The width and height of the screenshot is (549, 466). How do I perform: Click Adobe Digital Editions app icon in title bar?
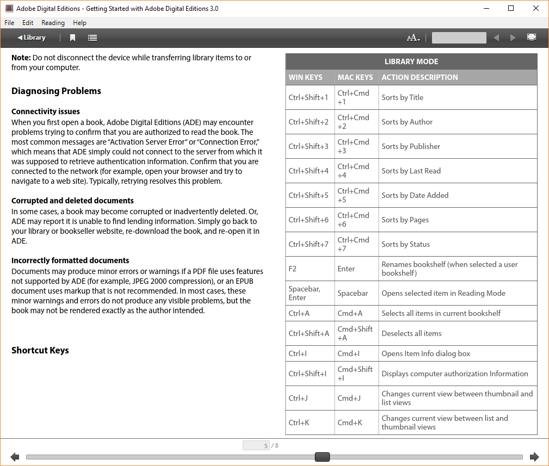tap(9, 8)
